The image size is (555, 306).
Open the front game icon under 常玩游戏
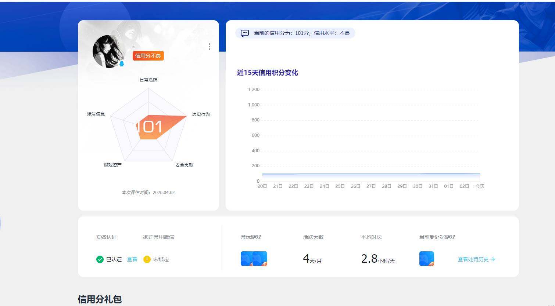(260, 259)
